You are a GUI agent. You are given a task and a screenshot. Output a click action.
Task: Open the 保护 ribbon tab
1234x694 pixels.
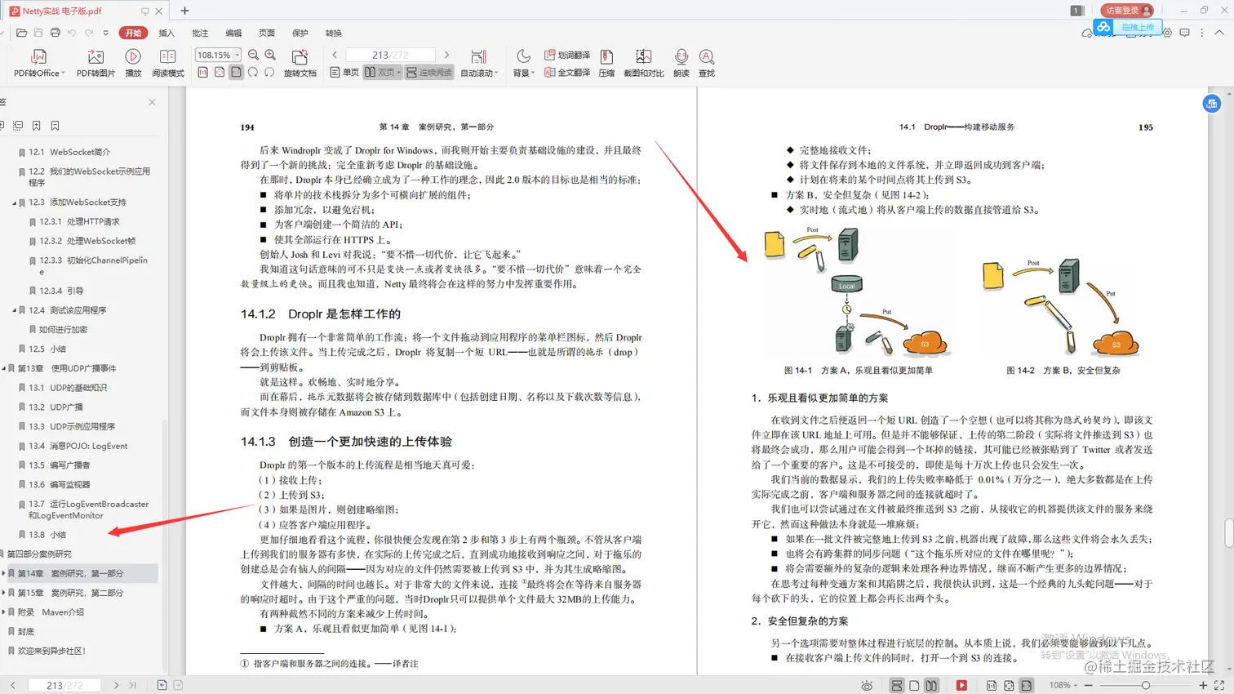tap(300, 33)
